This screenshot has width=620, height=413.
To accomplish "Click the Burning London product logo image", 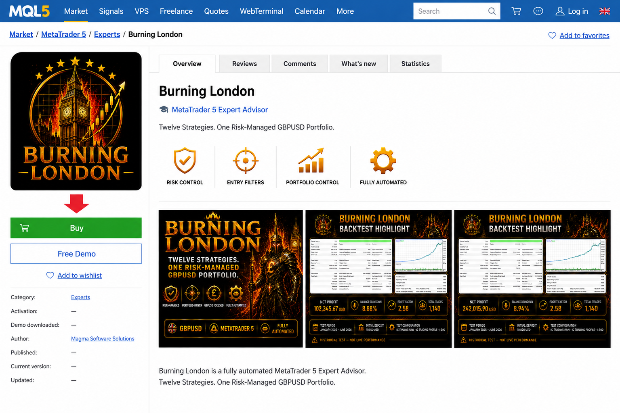I will coord(76,121).
